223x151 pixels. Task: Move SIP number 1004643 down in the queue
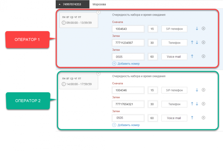pos(197,29)
